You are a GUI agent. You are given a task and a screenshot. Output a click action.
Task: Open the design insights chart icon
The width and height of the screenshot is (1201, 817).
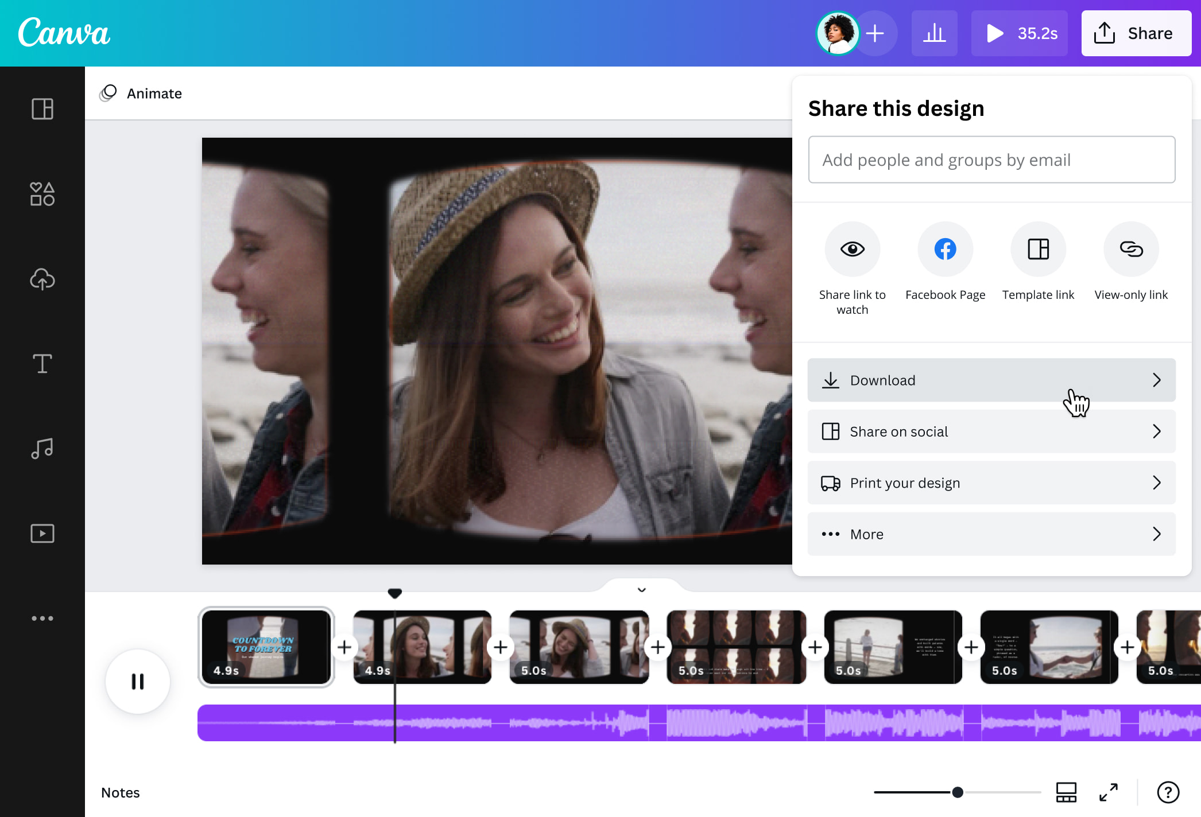tap(934, 33)
